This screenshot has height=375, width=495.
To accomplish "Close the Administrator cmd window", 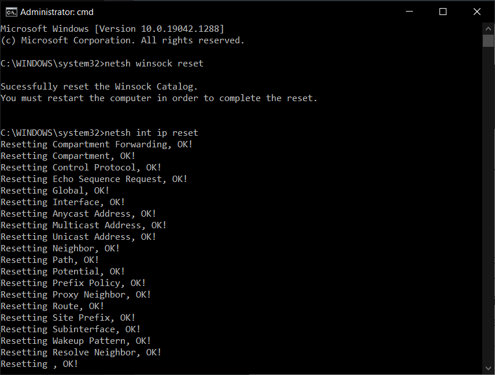I will pos(477,12).
